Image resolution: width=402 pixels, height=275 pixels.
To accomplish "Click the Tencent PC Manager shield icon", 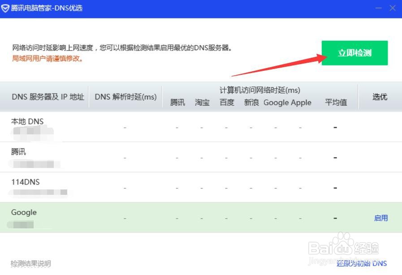I will (5, 8).
